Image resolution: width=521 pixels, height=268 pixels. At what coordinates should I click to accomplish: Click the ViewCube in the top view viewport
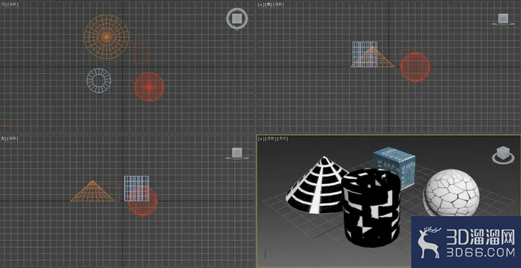(x=237, y=18)
